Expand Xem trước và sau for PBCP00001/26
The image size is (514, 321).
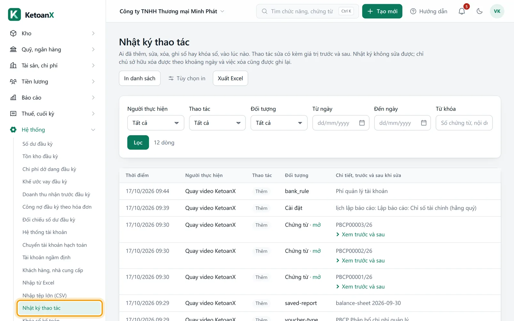(x=360, y=287)
